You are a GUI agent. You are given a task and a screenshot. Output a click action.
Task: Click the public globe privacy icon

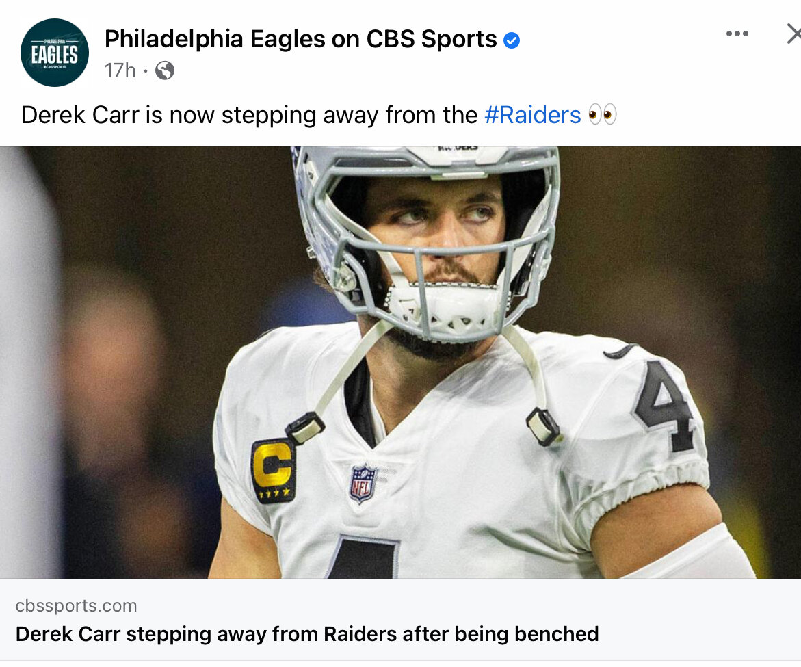164,70
